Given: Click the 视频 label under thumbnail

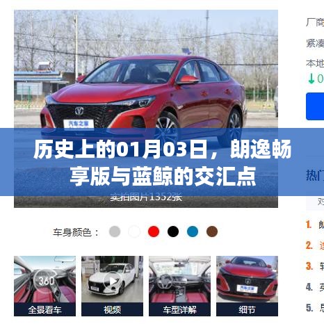Looking at the screenshot, I should pos(112,309).
